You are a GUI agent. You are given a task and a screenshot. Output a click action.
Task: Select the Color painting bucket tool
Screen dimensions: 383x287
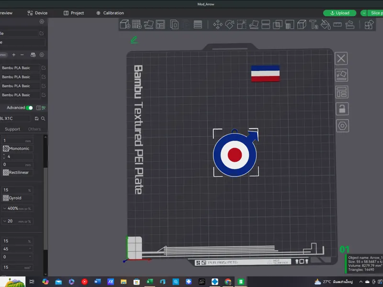tap(326, 25)
